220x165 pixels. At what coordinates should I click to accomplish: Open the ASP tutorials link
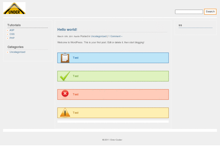[x=12, y=30]
